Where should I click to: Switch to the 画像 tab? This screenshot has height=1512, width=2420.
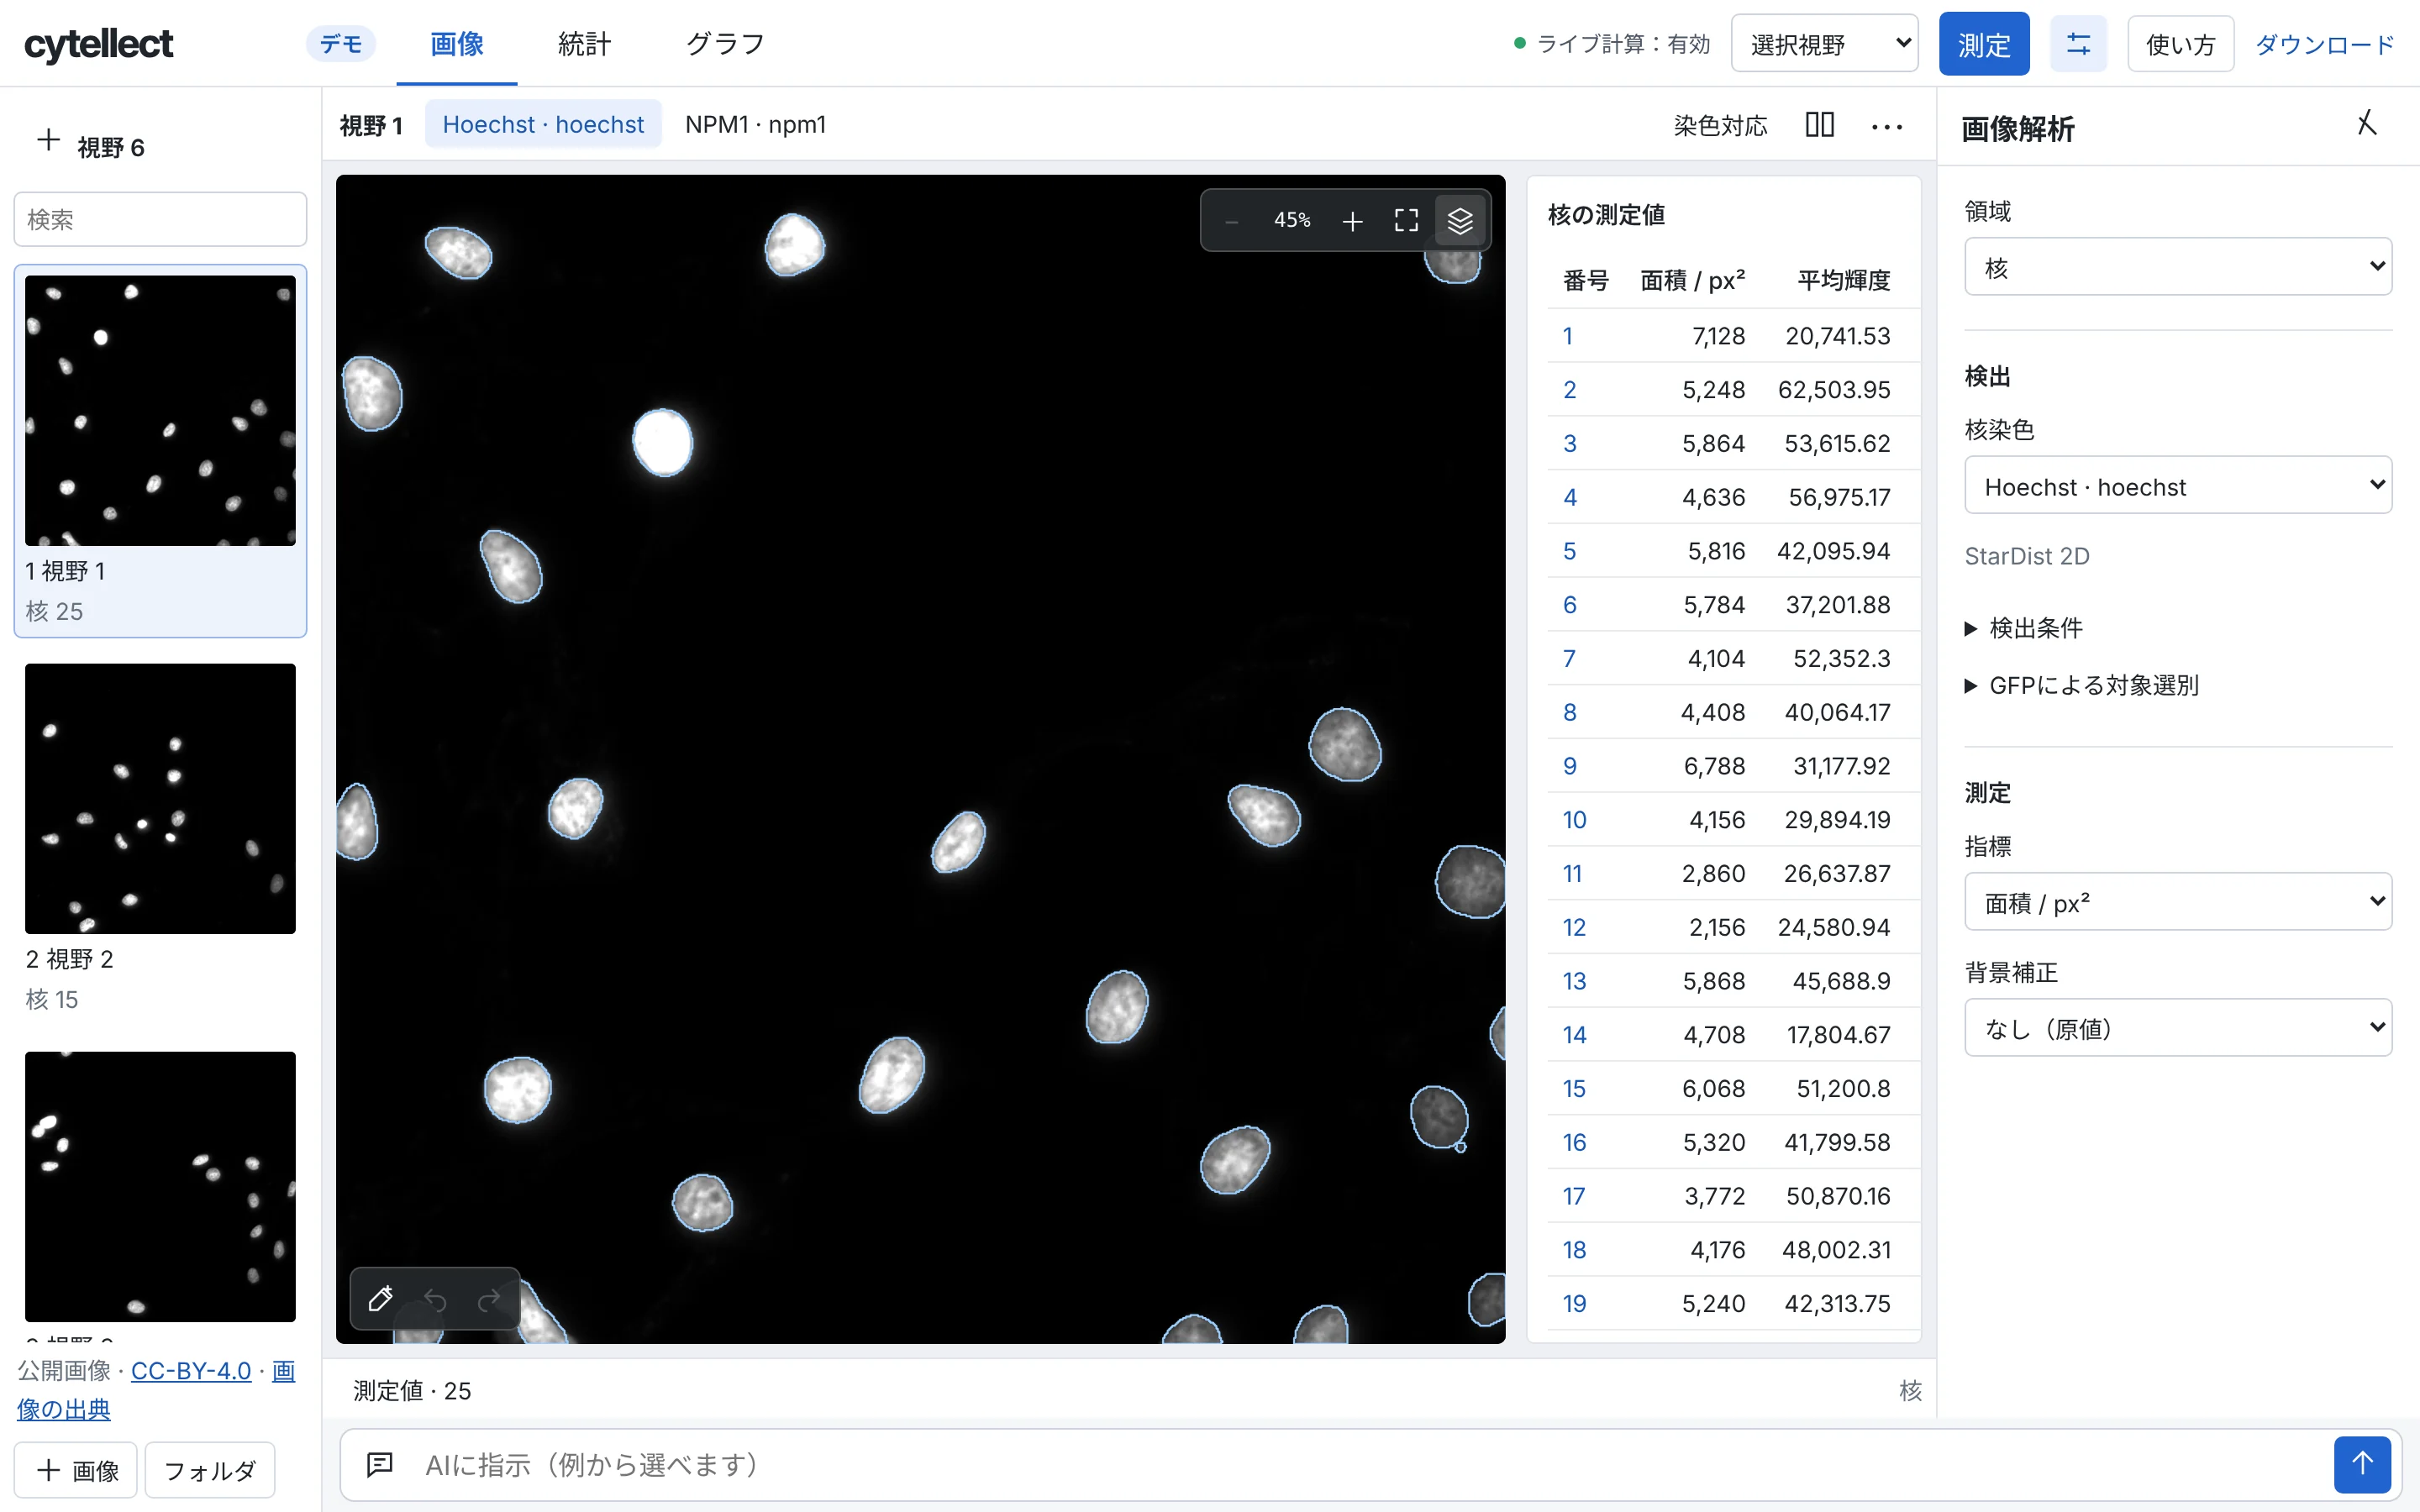(457, 44)
